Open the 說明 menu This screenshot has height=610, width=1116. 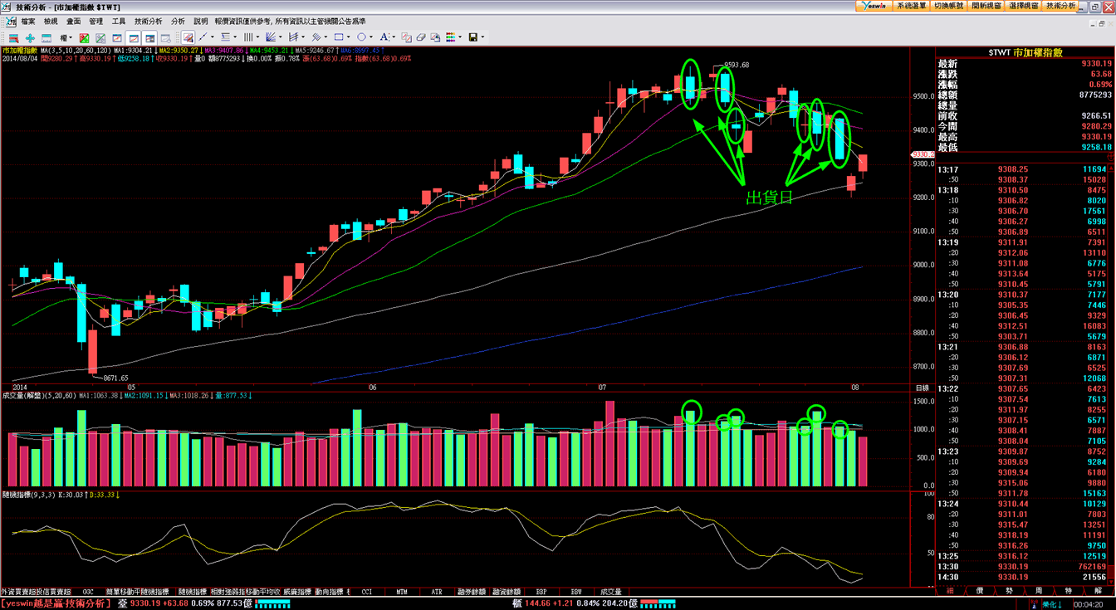201,22
